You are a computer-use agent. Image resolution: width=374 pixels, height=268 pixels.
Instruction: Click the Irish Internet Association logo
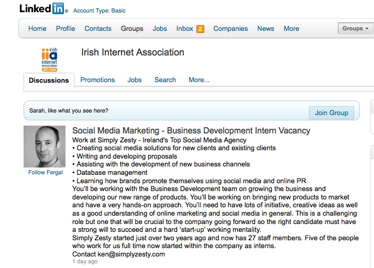pos(49,59)
